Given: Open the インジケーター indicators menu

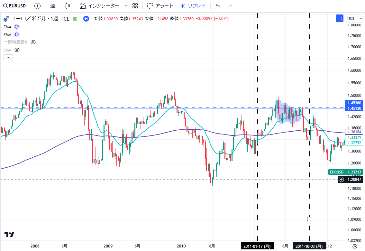Looking at the screenshot, I should tap(100, 6).
